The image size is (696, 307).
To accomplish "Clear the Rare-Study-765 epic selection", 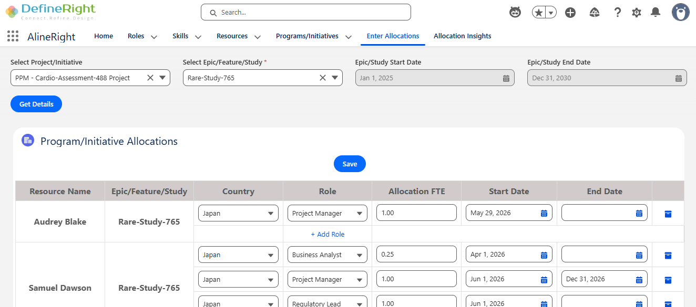I will point(323,78).
